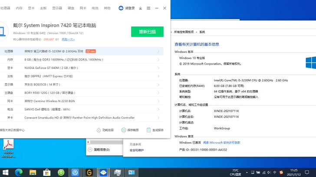Click the Sogou input method tray icon
316x177 pixels.
point(281,172)
